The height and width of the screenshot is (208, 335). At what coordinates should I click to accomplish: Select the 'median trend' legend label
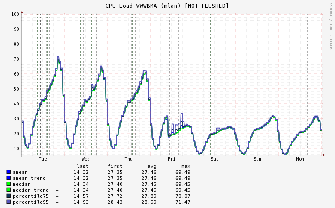pos(31,190)
